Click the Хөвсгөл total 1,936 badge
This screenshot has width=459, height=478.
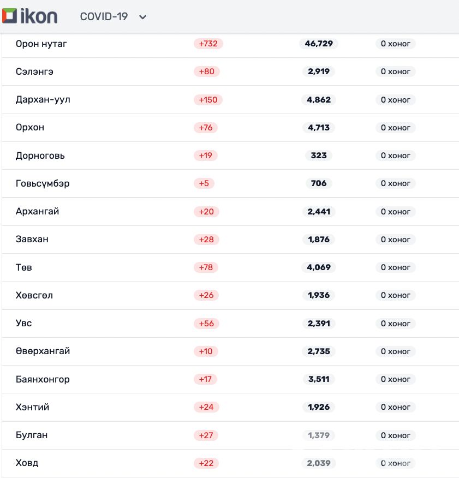[x=319, y=295]
